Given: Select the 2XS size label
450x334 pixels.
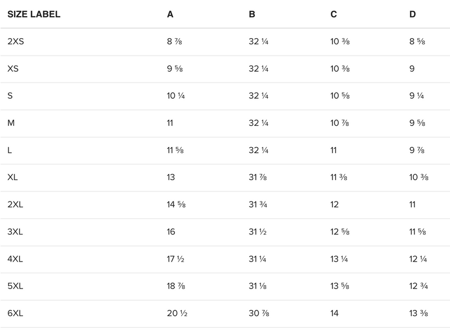Looking at the screenshot, I should click(x=16, y=42).
